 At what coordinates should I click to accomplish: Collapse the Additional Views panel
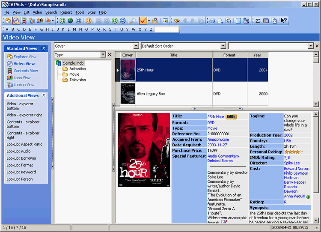click(x=44, y=95)
